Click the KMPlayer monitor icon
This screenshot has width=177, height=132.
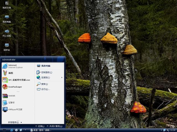[x=5, y=109]
